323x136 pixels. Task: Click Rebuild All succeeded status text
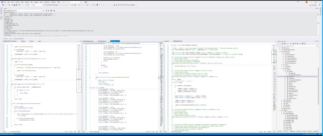coord(8,134)
